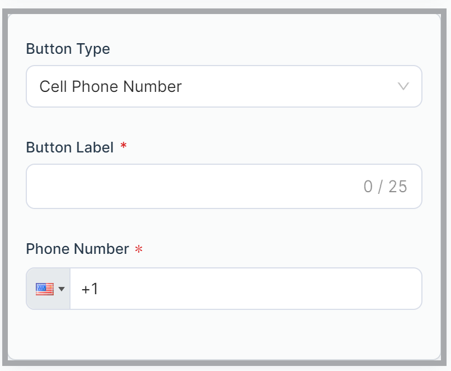Screen dimensions: 451x371
Task: Click the 0 / 25 character counter
Action: [385, 187]
